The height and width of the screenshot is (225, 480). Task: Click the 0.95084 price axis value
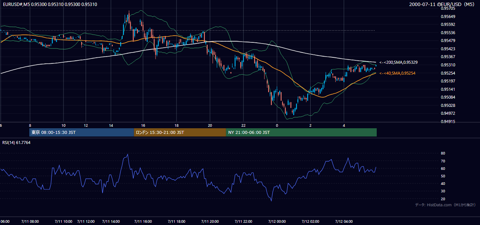click(448, 97)
